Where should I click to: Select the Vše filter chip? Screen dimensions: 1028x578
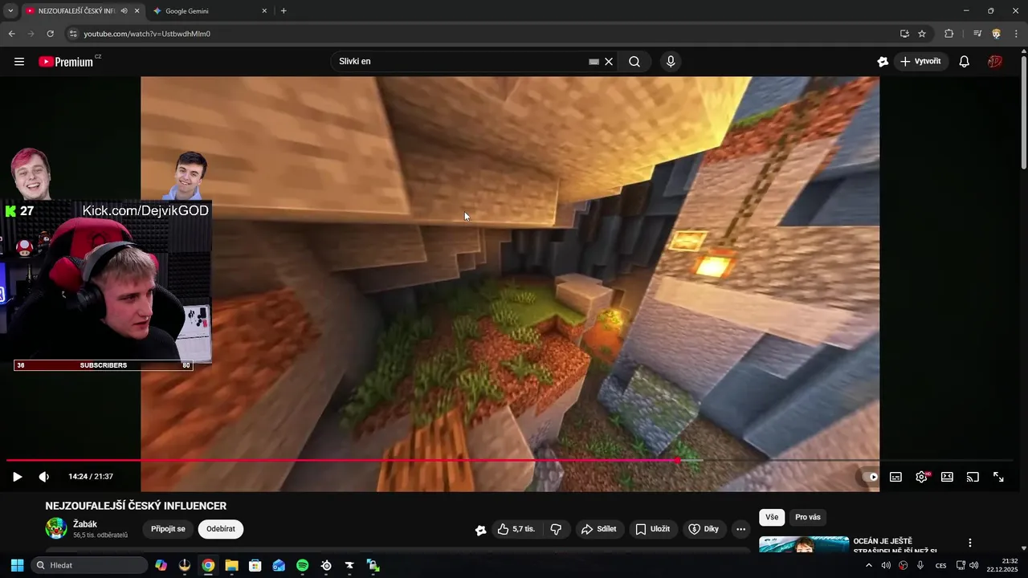tap(772, 518)
